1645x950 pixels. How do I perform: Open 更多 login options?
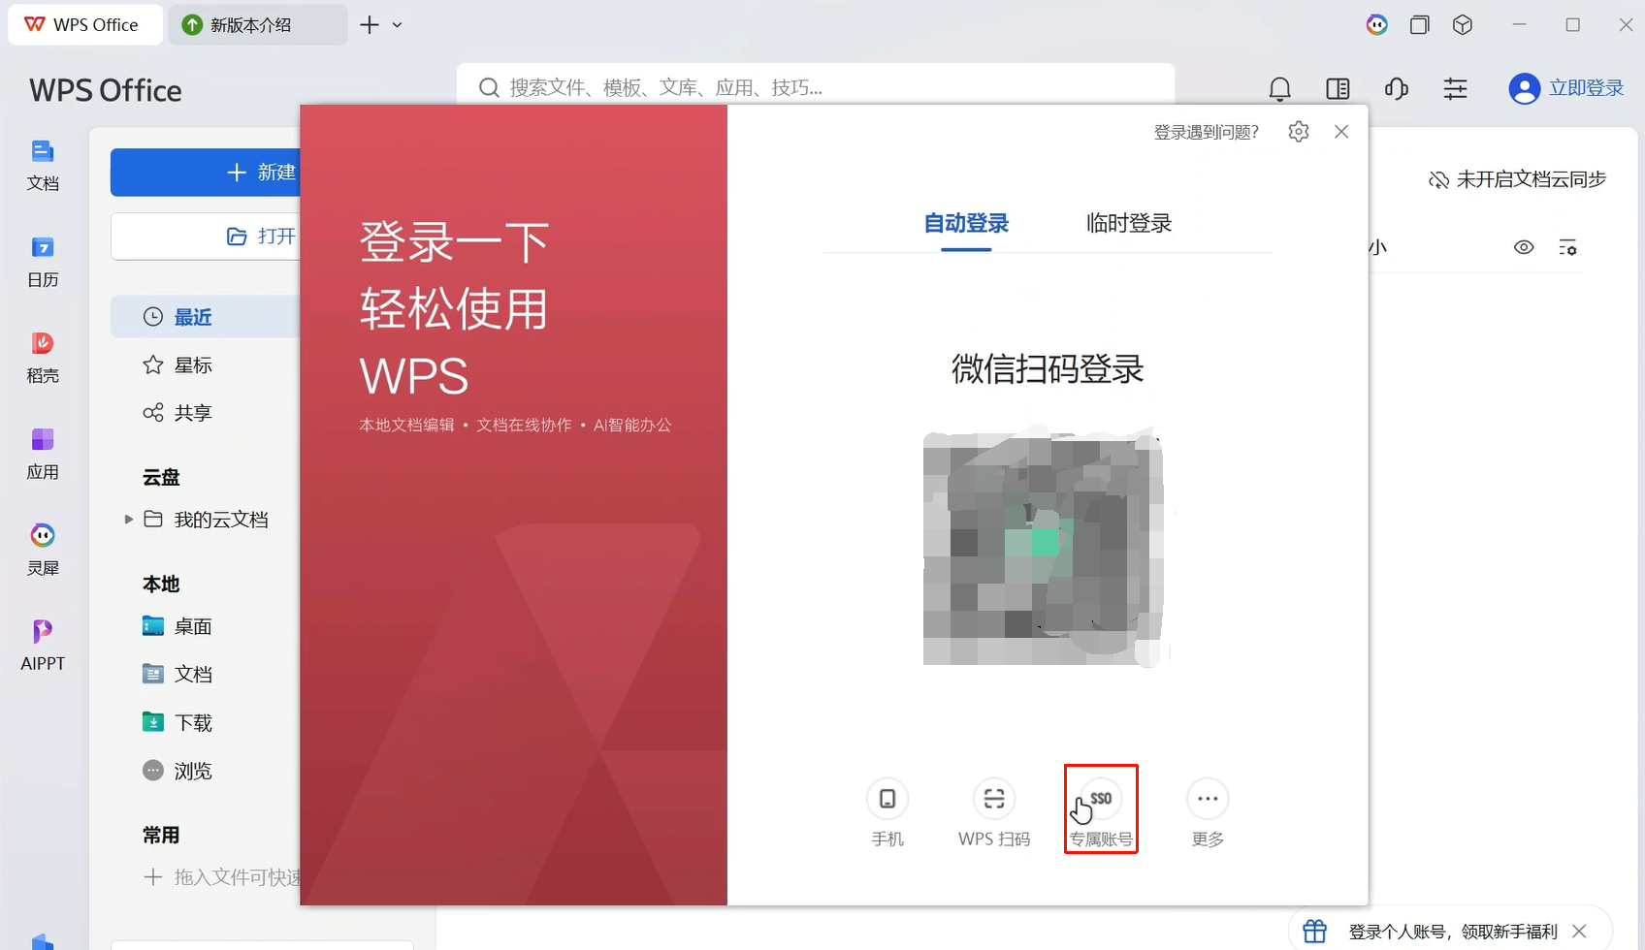click(1208, 813)
